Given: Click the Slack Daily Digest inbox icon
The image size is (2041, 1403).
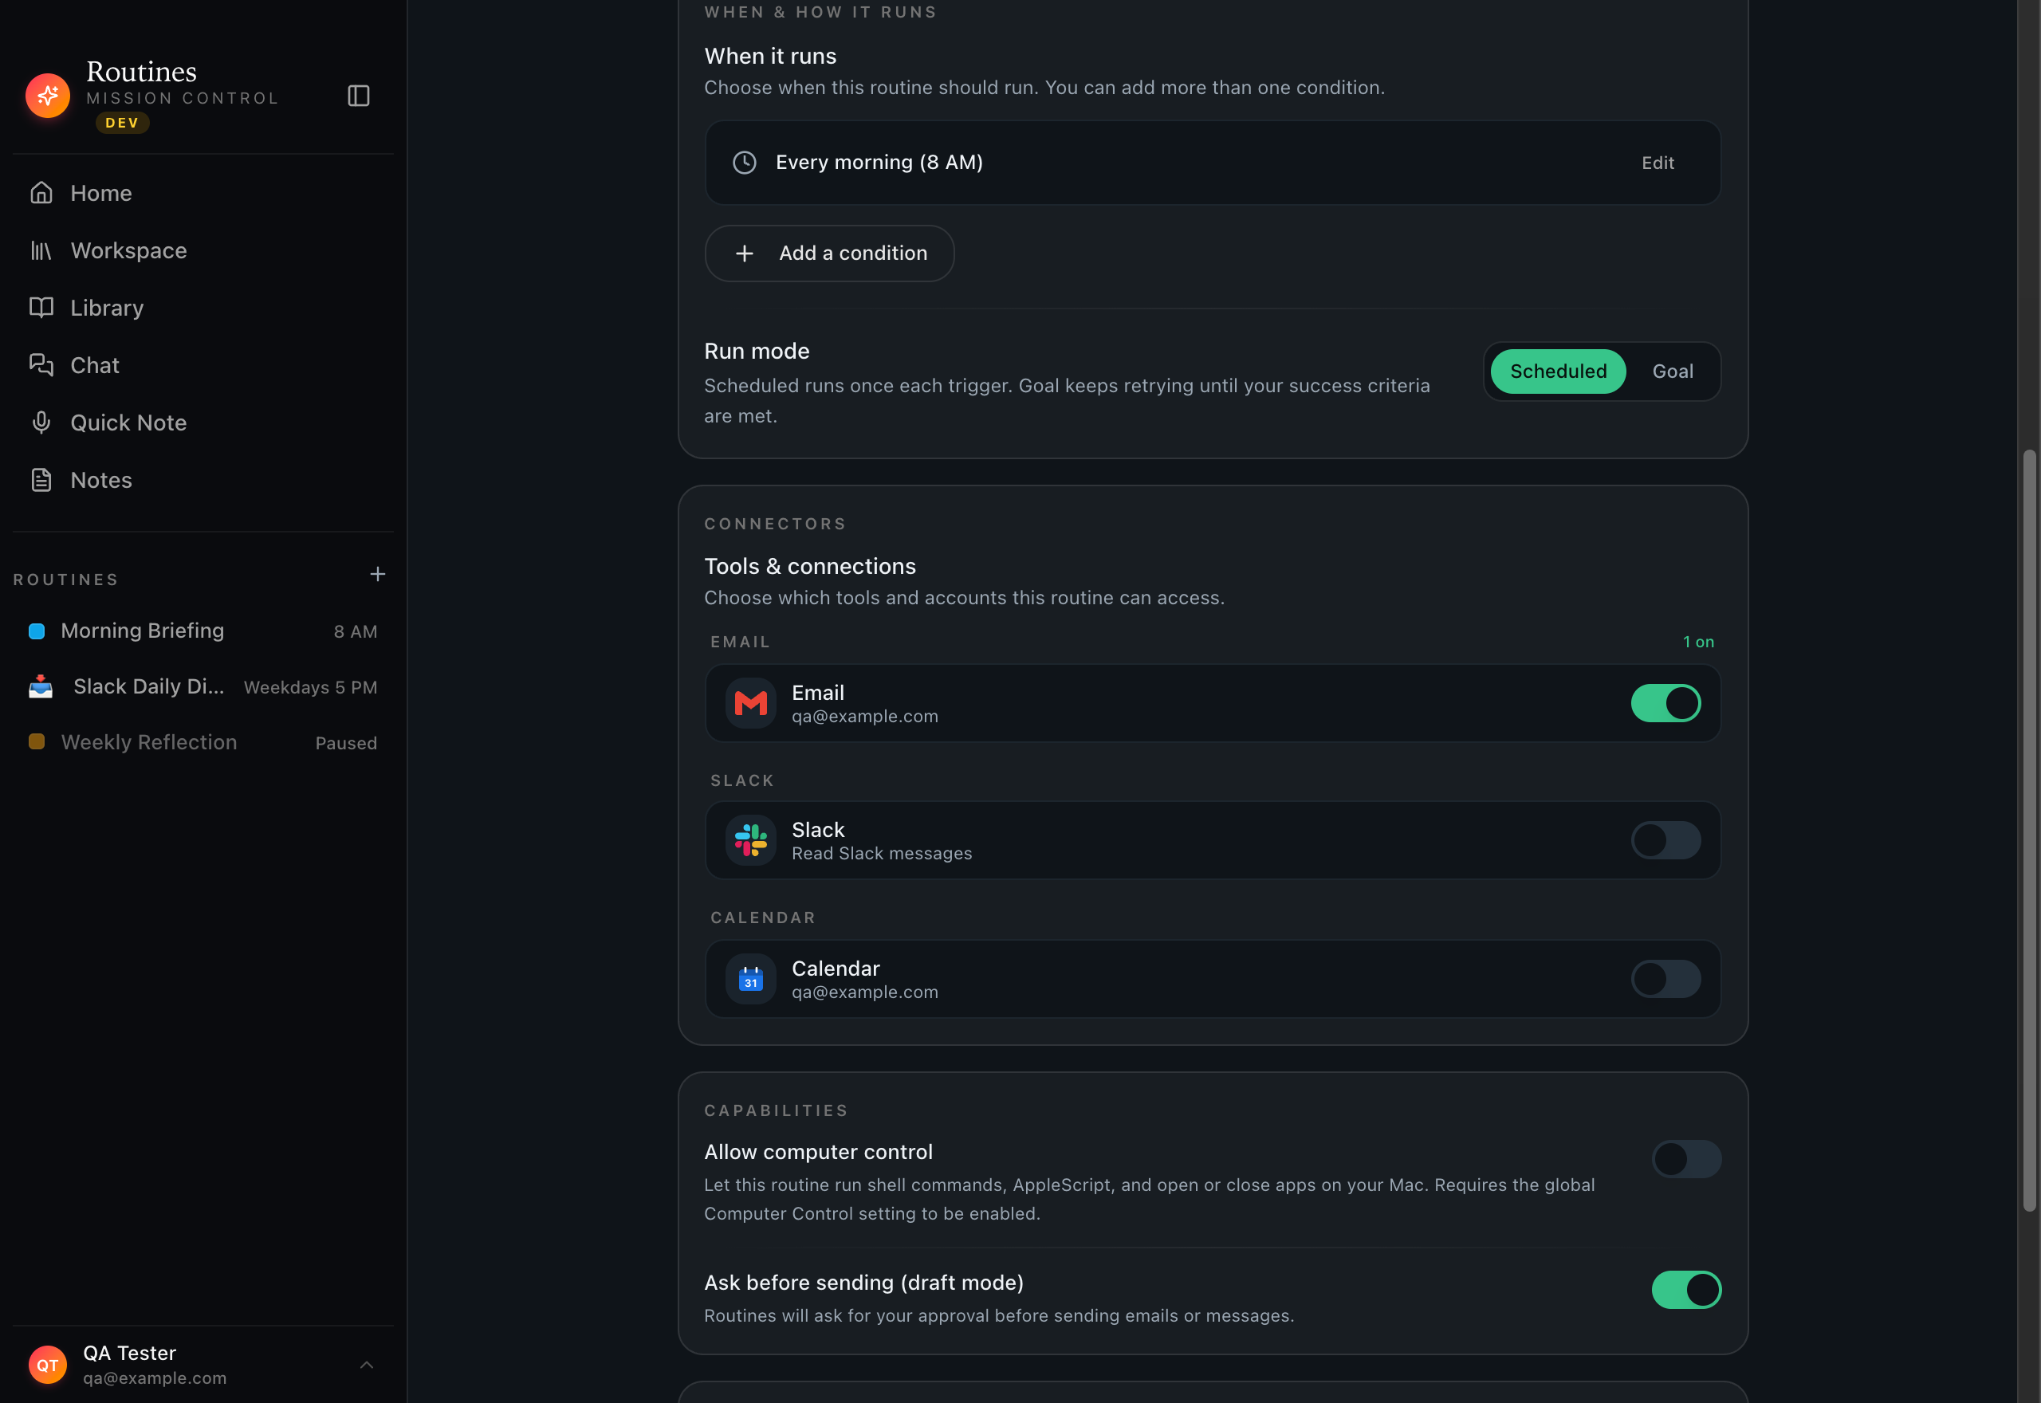Looking at the screenshot, I should click(x=41, y=686).
